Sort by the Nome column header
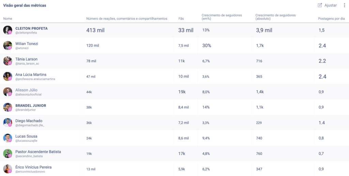This screenshot has height=176, width=349. pyautogui.click(x=7, y=19)
